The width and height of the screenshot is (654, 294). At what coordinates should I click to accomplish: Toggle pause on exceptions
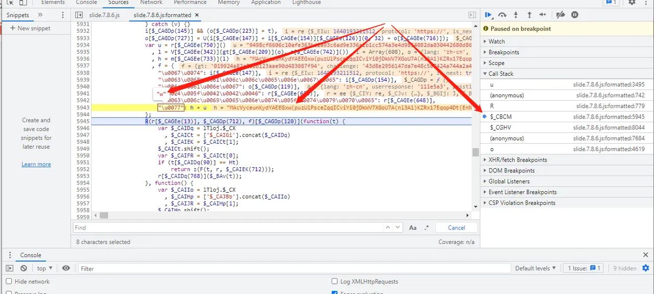click(575, 15)
